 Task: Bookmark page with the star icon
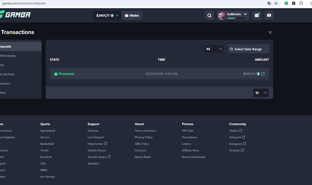[276, 3]
